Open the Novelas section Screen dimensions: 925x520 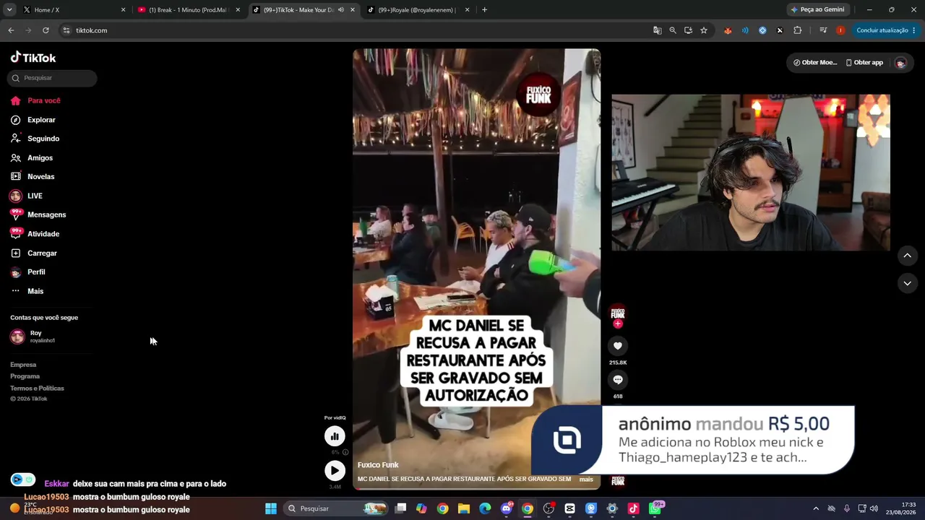click(33, 176)
